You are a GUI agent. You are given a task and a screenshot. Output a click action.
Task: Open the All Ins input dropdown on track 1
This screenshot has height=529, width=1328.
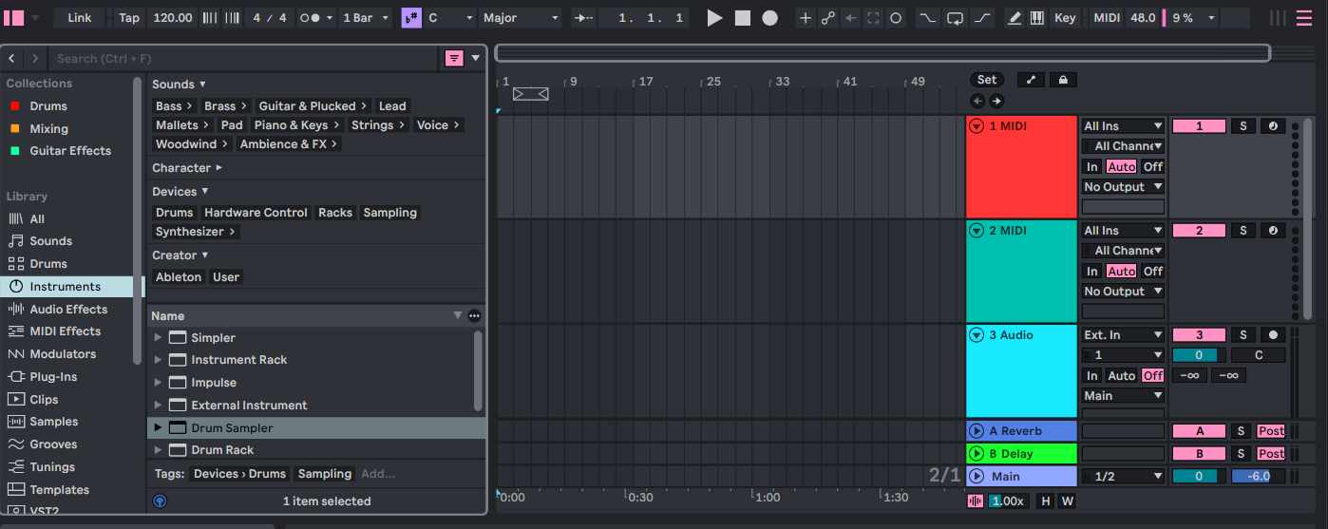point(1123,126)
